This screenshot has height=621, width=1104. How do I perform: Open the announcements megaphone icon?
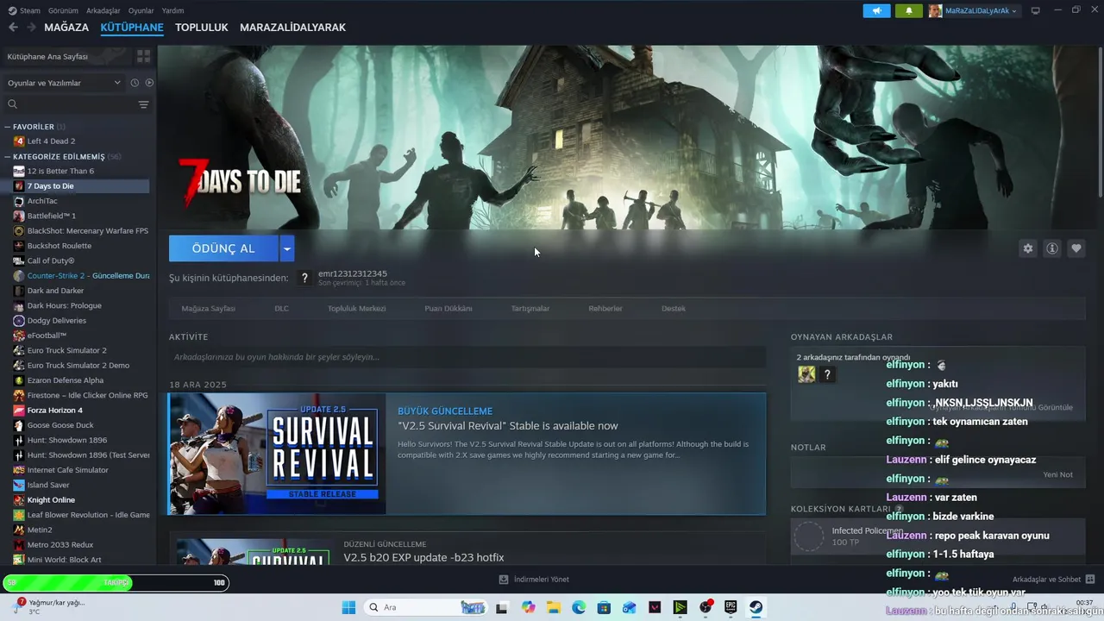click(876, 10)
